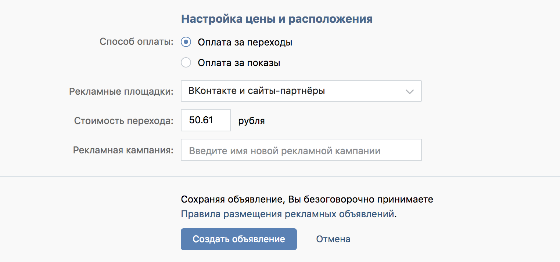Focus the cost per click field showing 50.61

tap(205, 120)
